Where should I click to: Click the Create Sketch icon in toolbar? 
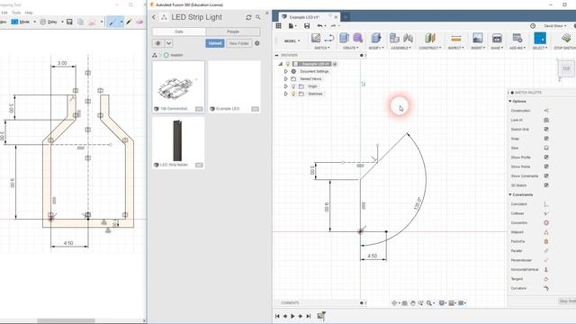click(316, 38)
